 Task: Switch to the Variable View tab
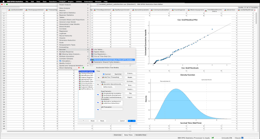point(141,135)
